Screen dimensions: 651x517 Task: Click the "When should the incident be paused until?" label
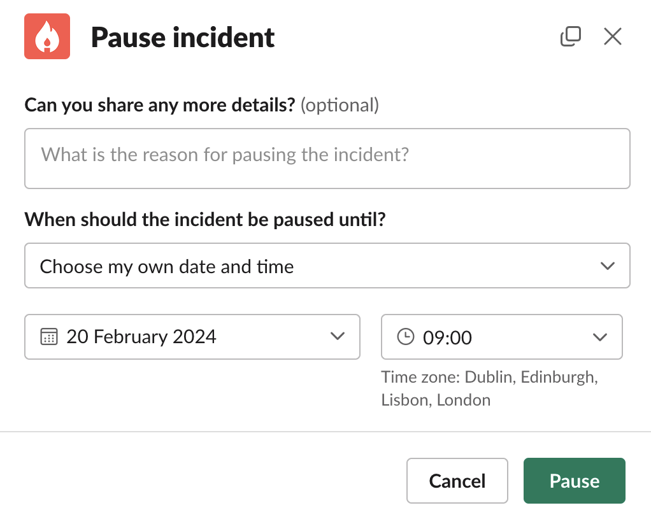pos(206,220)
